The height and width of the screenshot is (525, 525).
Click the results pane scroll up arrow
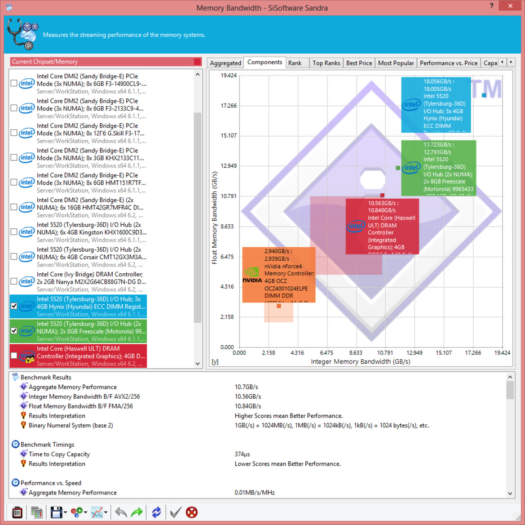point(510,377)
